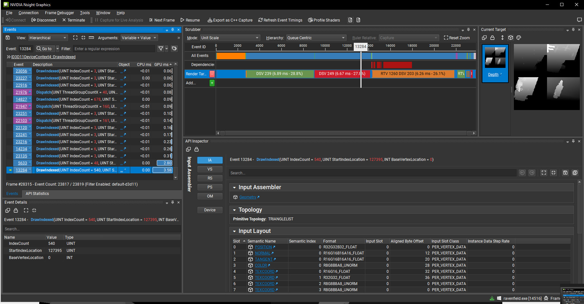Click the Profile Shaders button
The height and width of the screenshot is (304, 584).
(x=324, y=20)
